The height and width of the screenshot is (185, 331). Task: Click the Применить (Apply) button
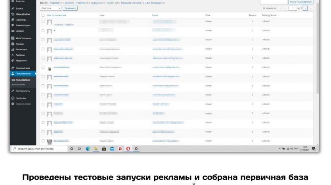70,8
